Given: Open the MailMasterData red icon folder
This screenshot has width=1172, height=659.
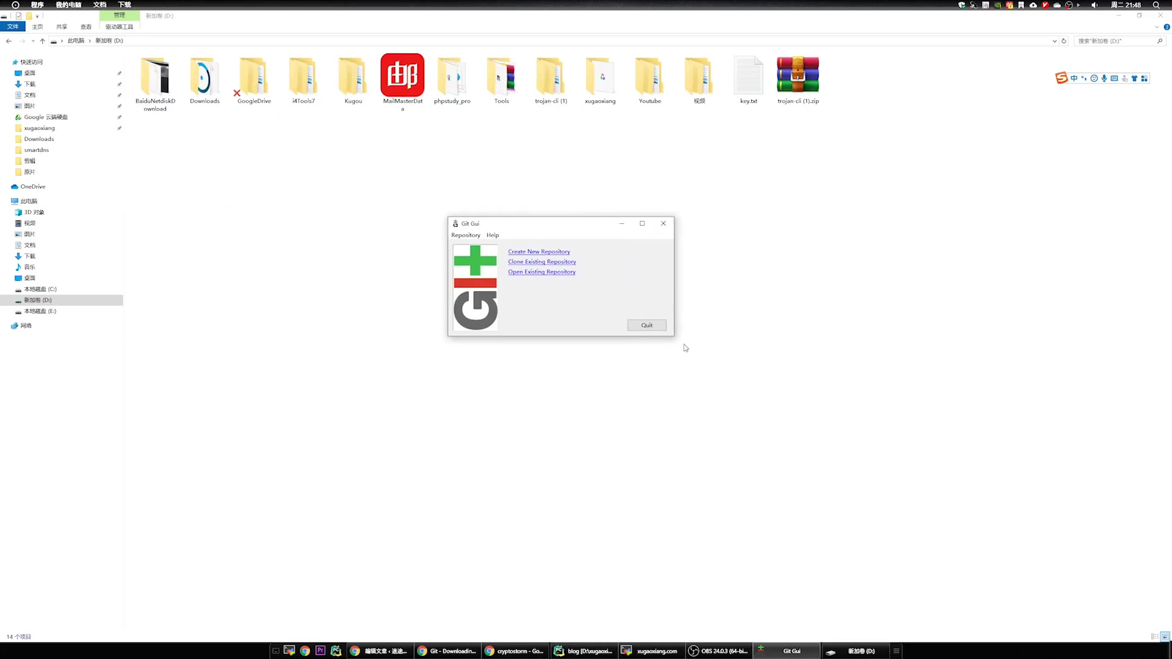Looking at the screenshot, I should (x=402, y=76).
